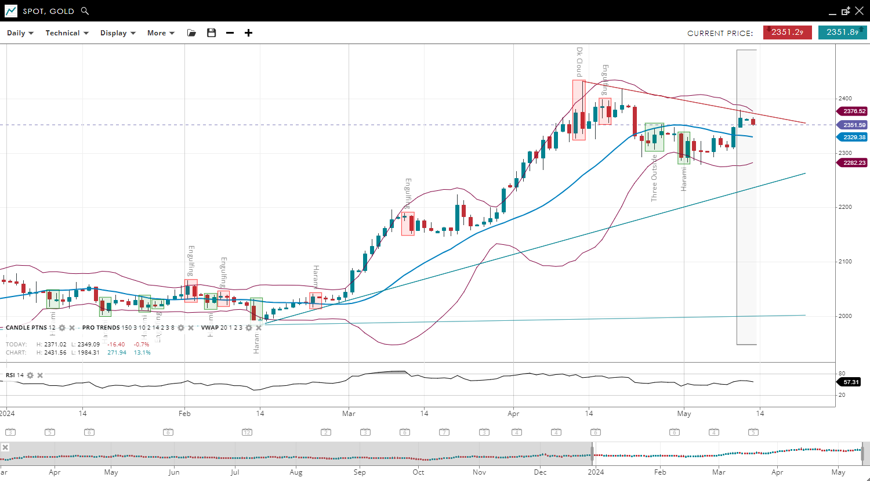The height and width of the screenshot is (481, 870).
Task: Open the More menu
Action: (x=161, y=33)
